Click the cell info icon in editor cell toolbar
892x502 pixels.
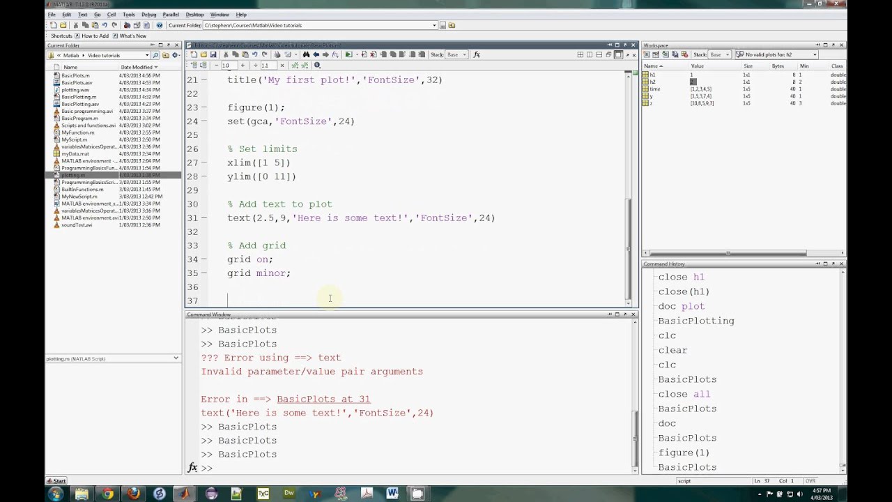(x=317, y=66)
